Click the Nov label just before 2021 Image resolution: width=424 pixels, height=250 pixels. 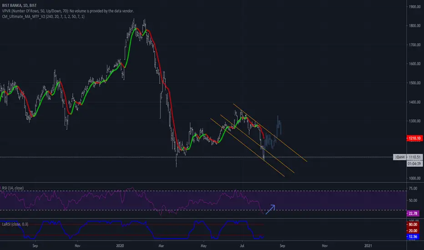pyautogui.click(x=325, y=245)
